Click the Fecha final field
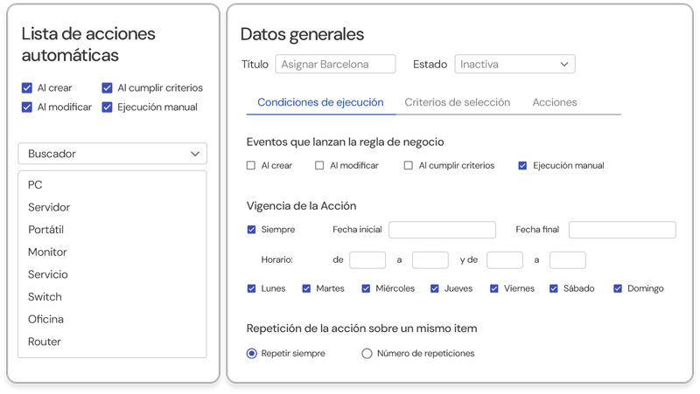The height and width of the screenshot is (394, 700). 622,230
